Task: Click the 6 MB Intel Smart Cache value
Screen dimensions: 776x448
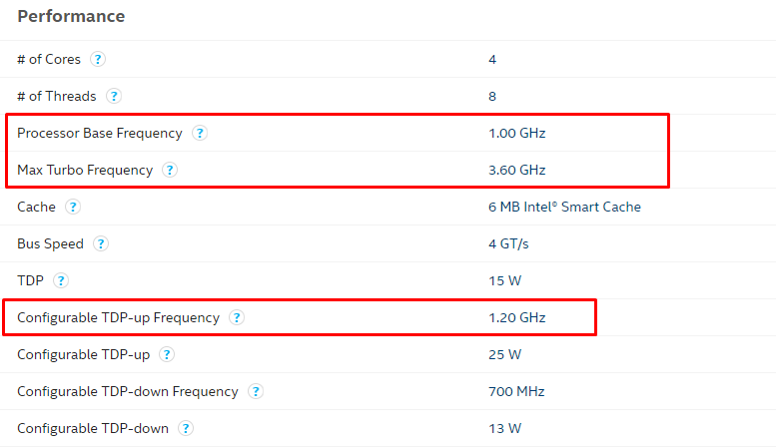Action: coord(564,207)
